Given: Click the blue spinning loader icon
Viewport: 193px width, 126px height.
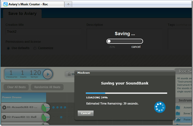Looking at the screenshot, I should click(x=160, y=107).
